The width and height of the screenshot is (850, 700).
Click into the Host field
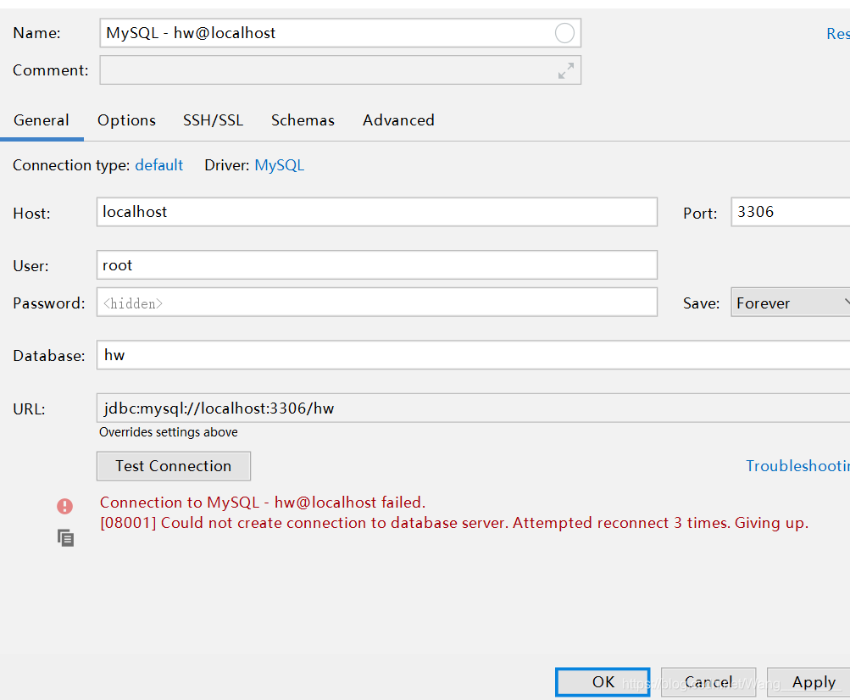coord(377,212)
